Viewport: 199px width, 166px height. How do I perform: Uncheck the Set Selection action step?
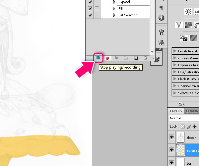[90, 15]
